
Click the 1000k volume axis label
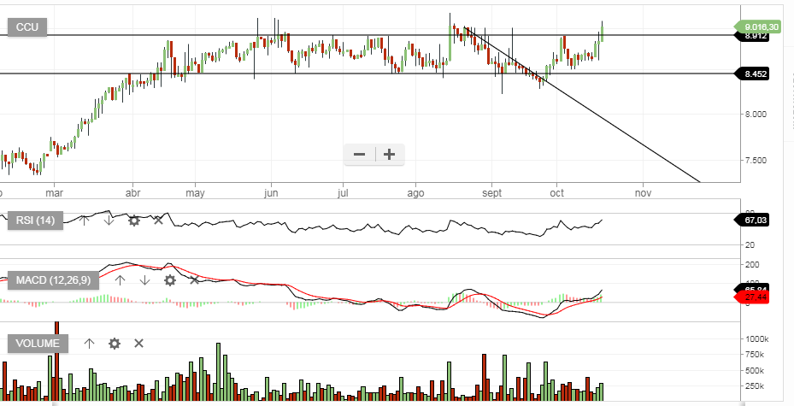[756, 339]
